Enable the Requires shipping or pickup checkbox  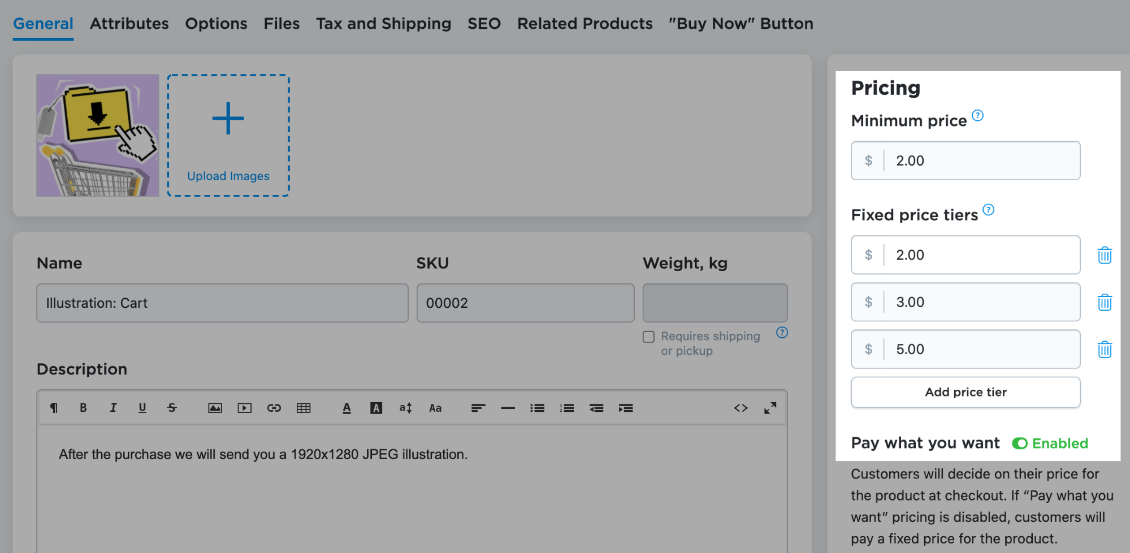[x=648, y=337]
